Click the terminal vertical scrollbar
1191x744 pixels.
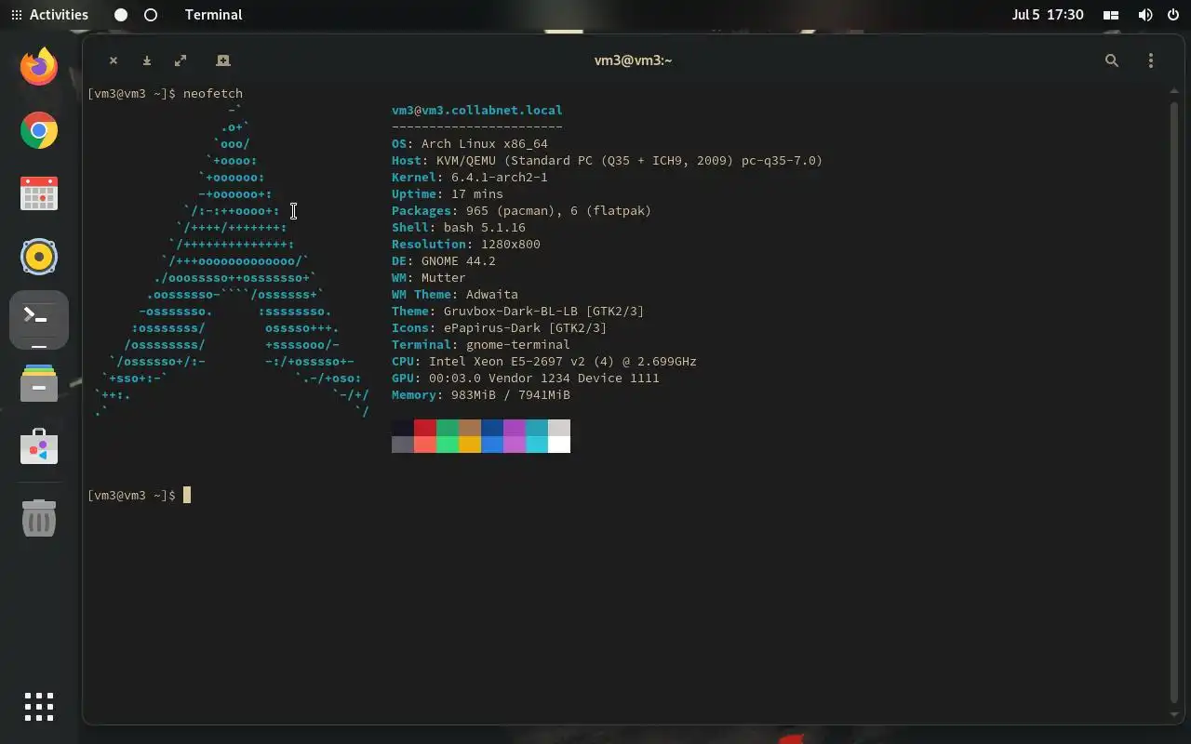pyautogui.click(x=1174, y=403)
